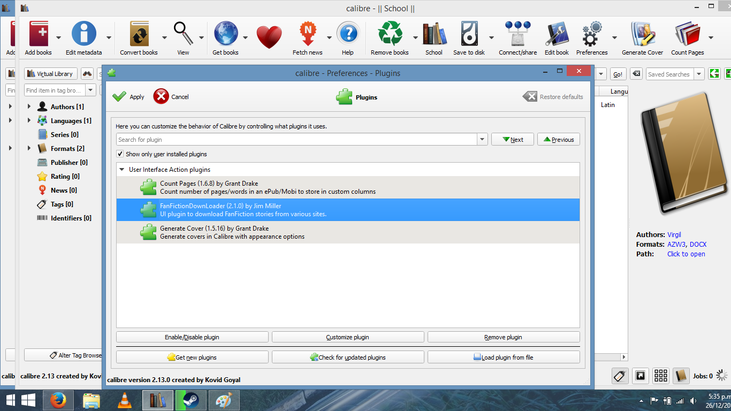Open the Edit book tool
Viewport: 731px width, 411px height.
coord(557,34)
